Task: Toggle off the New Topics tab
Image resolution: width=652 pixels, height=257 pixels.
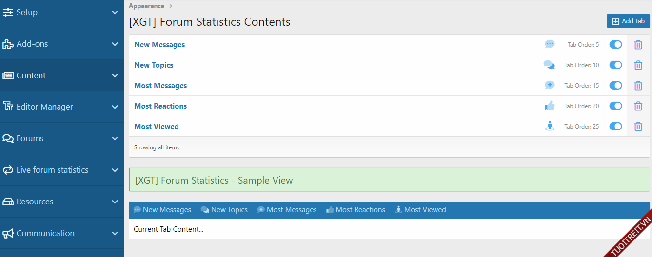Action: pos(615,65)
